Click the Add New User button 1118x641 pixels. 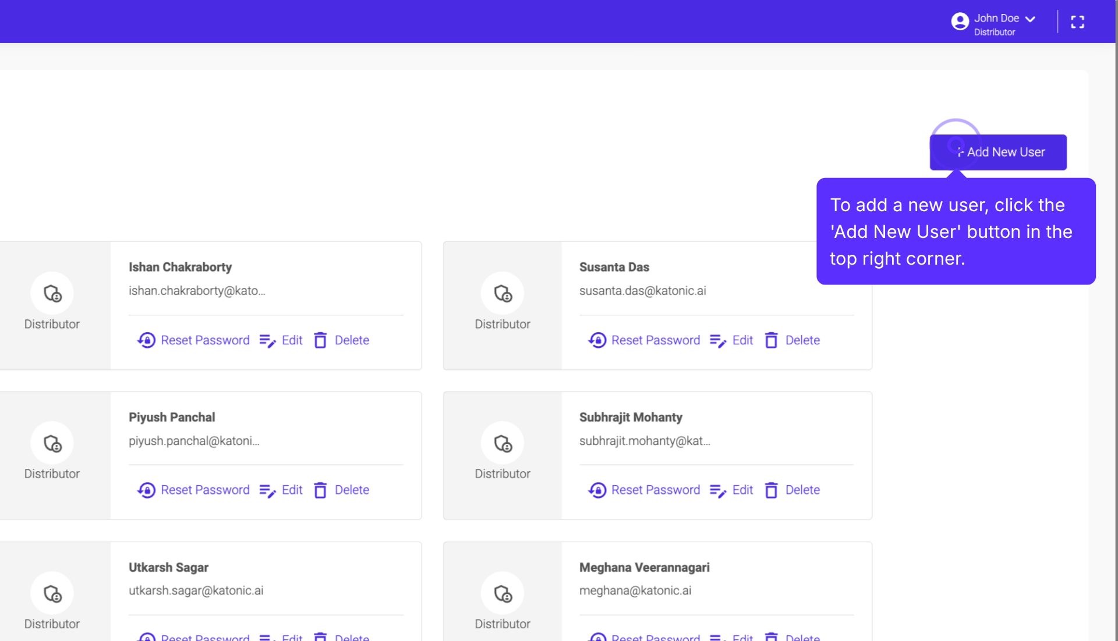pos(998,152)
